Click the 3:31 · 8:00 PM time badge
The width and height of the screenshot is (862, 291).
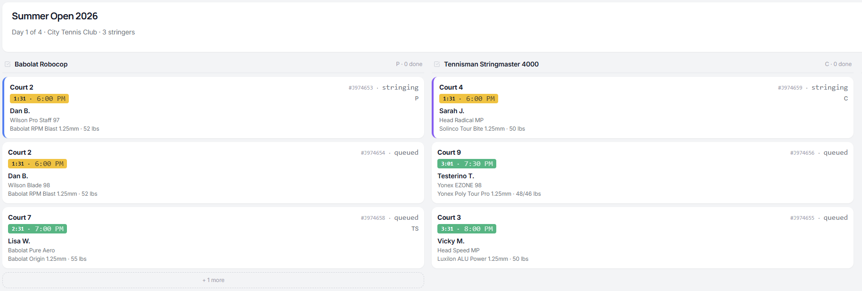point(467,229)
